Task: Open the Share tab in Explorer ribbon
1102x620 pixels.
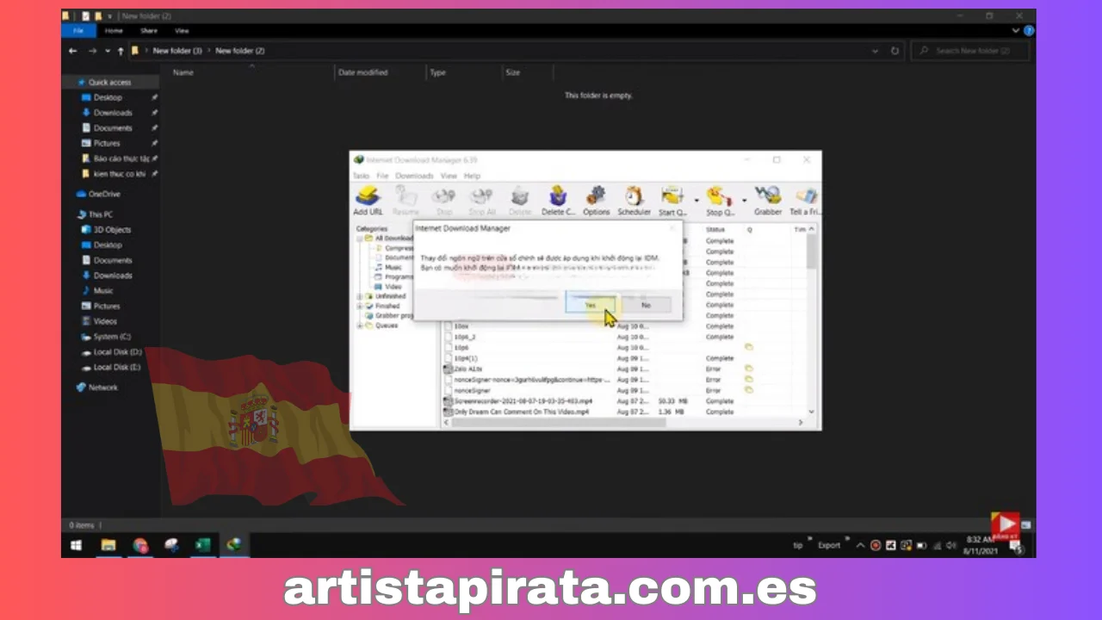Action: (x=149, y=30)
